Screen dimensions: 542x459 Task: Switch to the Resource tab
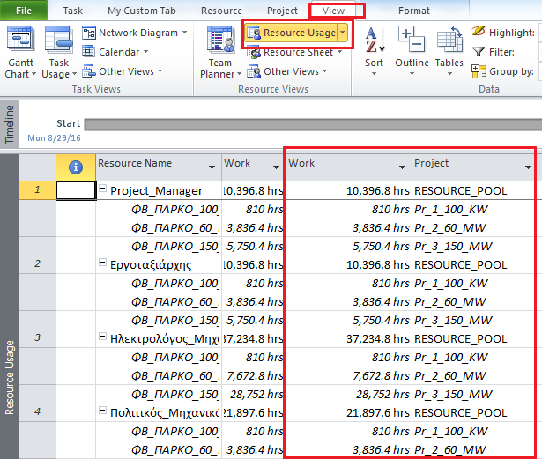click(221, 11)
